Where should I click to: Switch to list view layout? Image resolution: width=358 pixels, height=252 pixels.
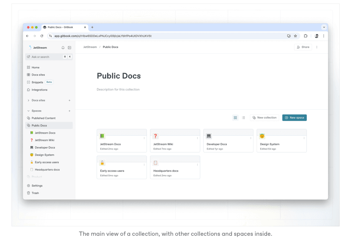(244, 117)
